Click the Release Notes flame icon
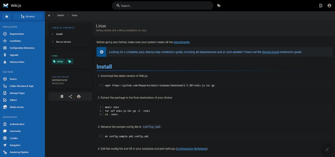 5,62
